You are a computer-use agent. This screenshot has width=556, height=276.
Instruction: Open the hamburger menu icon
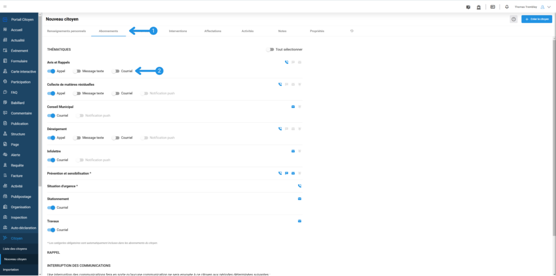pyautogui.click(x=5, y=7)
